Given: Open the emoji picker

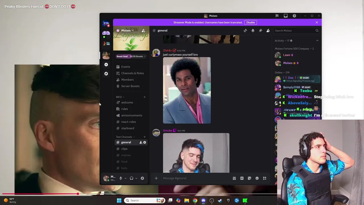Looking at the screenshot, I should [257, 178].
